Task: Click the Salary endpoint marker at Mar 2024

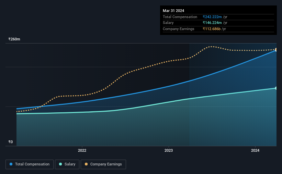Action: coord(276,88)
